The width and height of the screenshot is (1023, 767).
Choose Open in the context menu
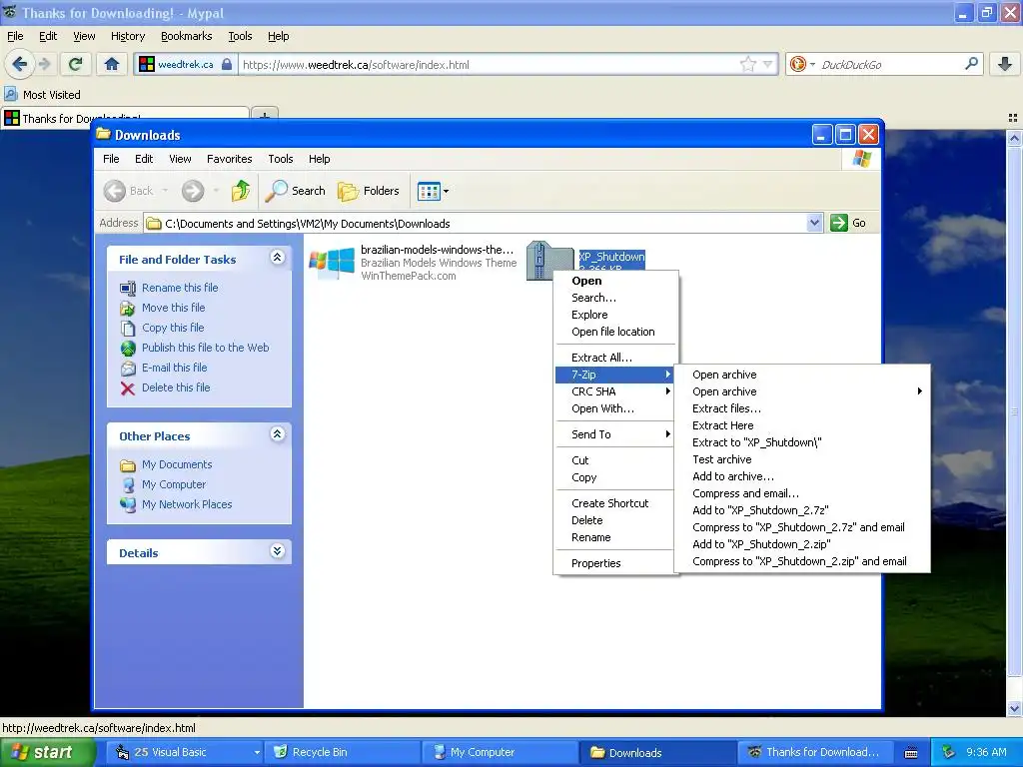tap(614, 281)
